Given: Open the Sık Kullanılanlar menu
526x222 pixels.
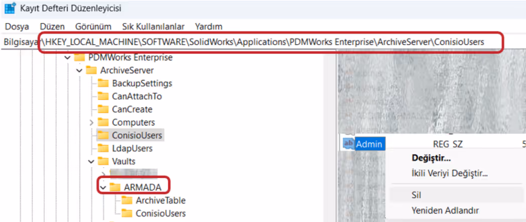Looking at the screenshot, I should [x=153, y=26].
